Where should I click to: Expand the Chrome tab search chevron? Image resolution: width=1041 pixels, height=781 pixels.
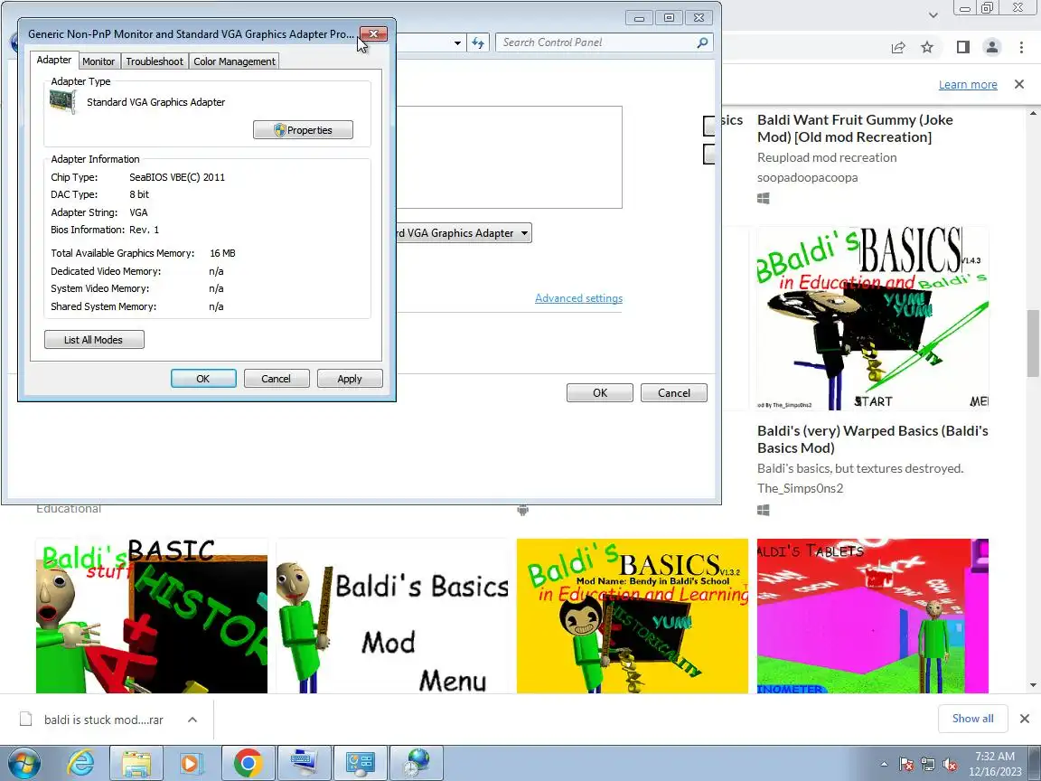click(933, 14)
